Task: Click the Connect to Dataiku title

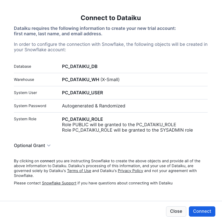Action: pos(111,18)
